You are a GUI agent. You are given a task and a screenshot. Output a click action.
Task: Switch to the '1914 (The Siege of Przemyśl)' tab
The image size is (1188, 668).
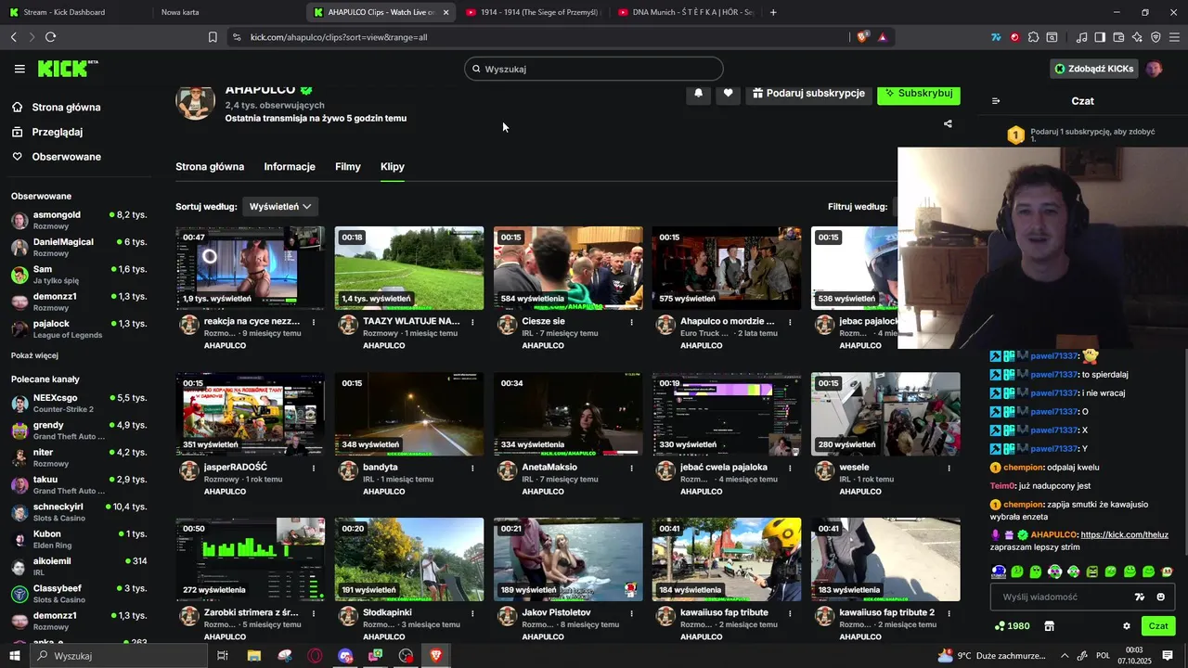click(x=532, y=12)
